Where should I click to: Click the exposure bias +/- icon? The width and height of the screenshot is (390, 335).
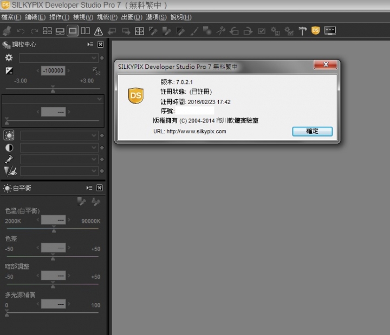tap(9, 70)
